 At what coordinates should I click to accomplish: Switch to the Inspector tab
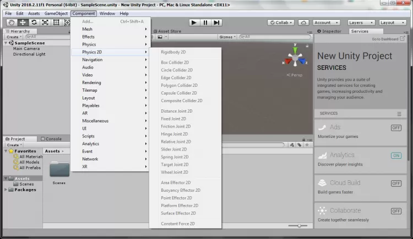(x=329, y=31)
